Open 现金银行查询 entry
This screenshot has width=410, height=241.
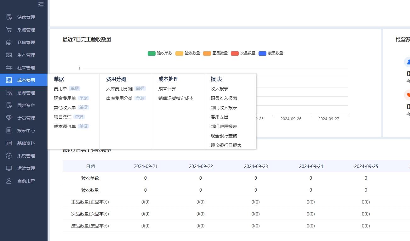[x=224, y=136]
